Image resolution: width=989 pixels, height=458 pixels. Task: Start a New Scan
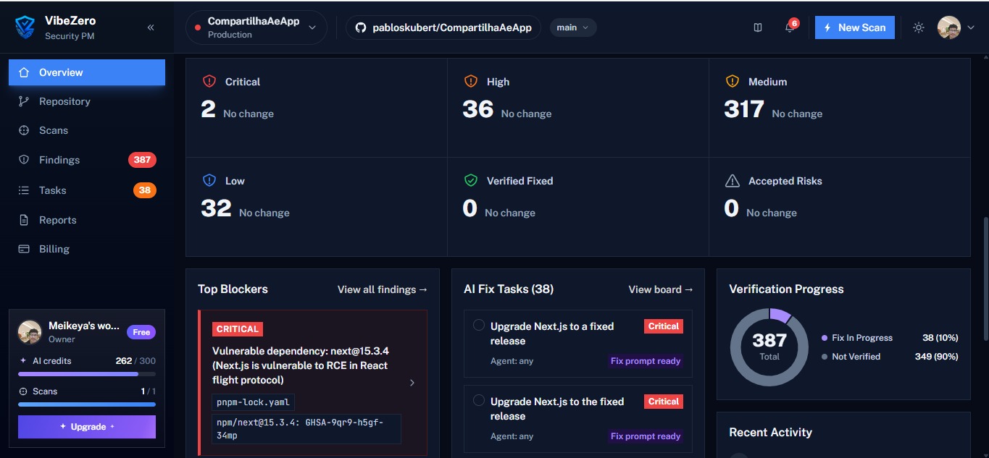pyautogui.click(x=855, y=27)
